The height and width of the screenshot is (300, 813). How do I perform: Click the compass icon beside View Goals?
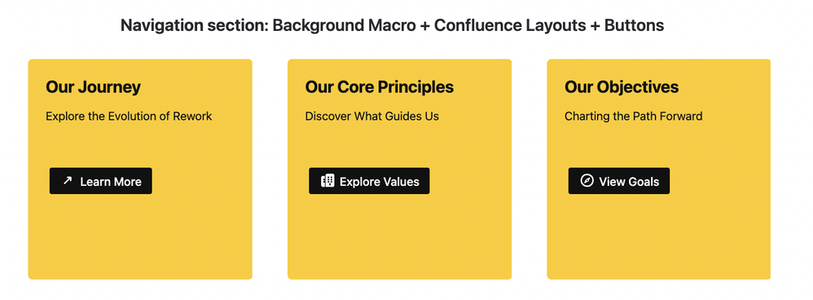[587, 181]
